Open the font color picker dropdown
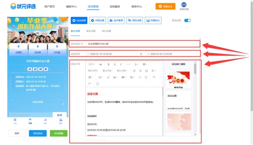 tap(136, 64)
